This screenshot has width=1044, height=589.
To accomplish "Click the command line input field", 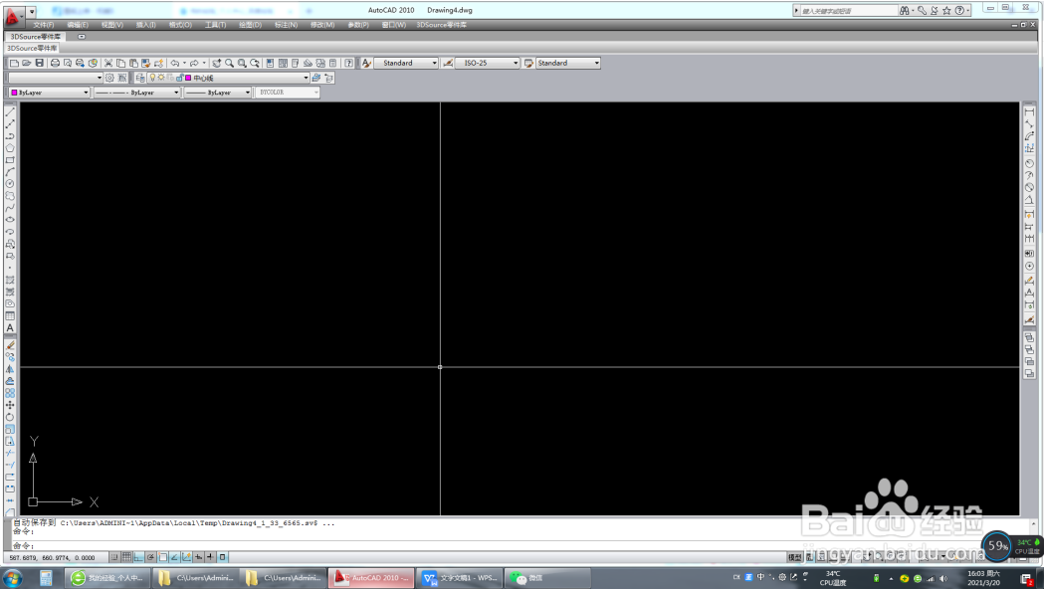I will click(x=520, y=546).
